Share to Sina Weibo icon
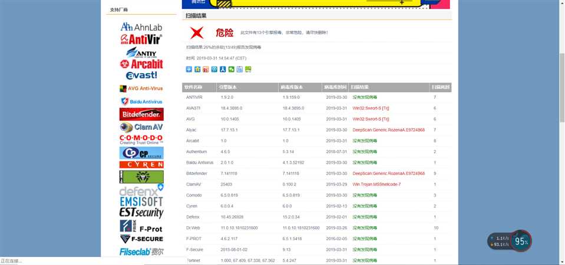 coord(206,69)
